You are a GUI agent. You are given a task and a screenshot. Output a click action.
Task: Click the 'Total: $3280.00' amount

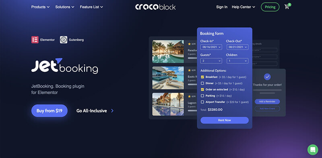(x=211, y=110)
